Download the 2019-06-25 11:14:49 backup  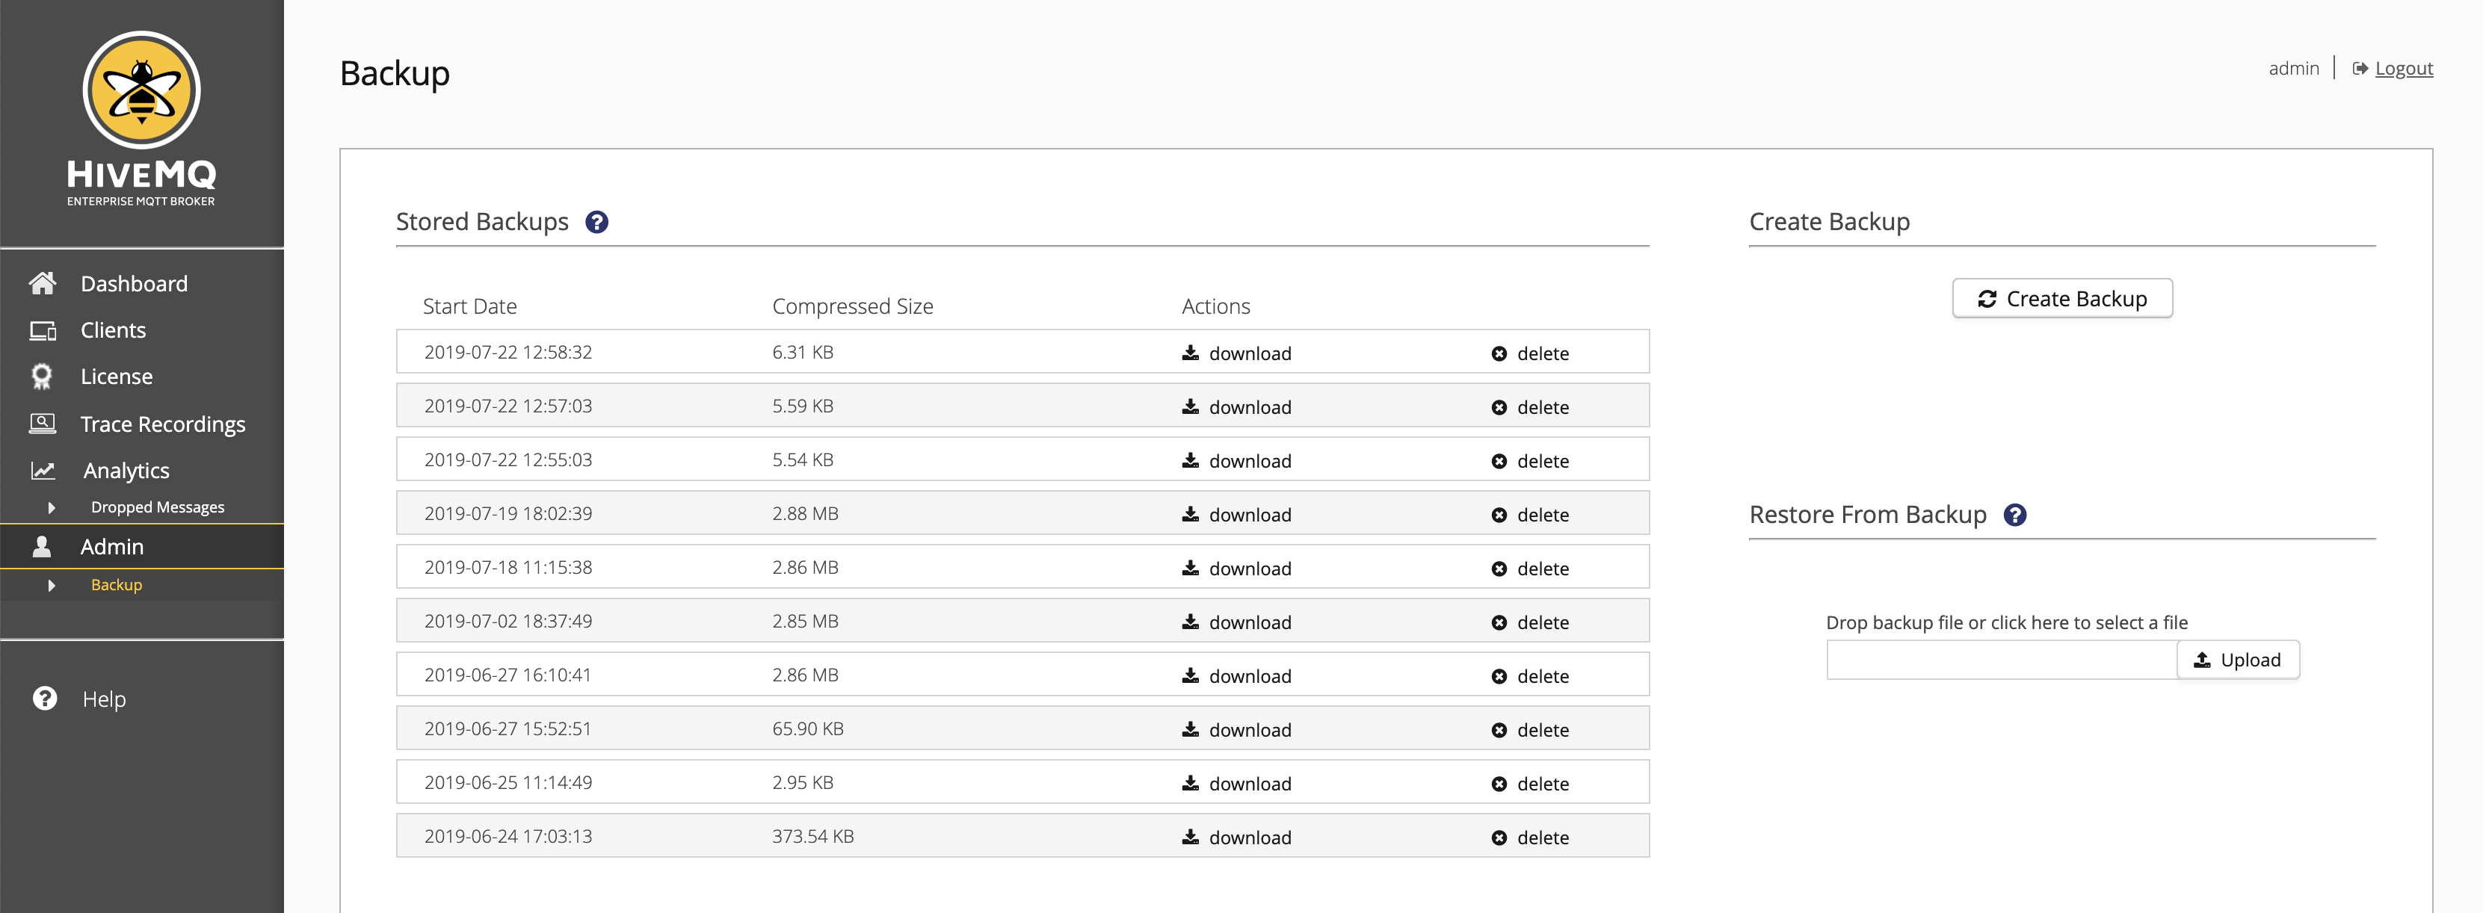(x=1237, y=785)
